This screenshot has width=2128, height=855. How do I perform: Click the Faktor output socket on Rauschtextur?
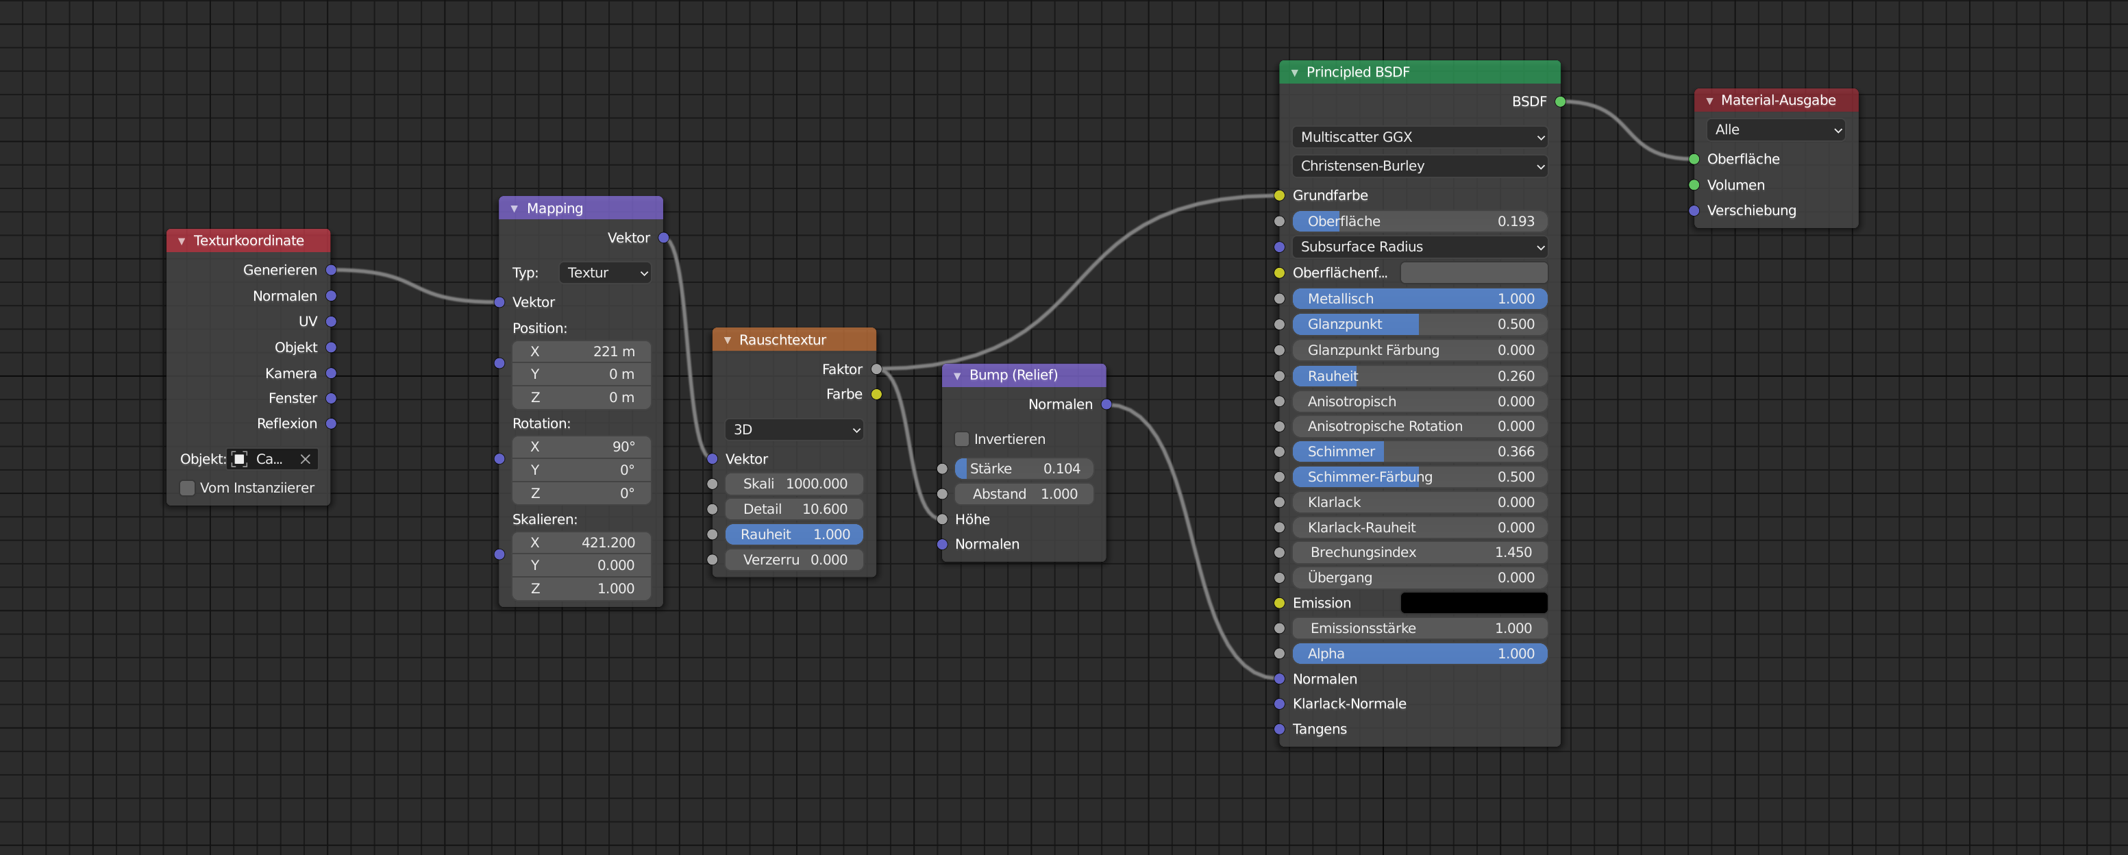pyautogui.click(x=876, y=369)
